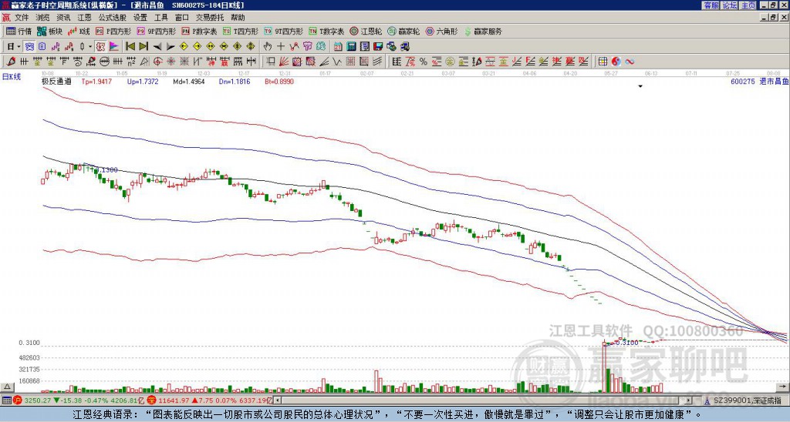Open the 交易委托 menu
The height and width of the screenshot is (422, 790).
tap(210, 18)
